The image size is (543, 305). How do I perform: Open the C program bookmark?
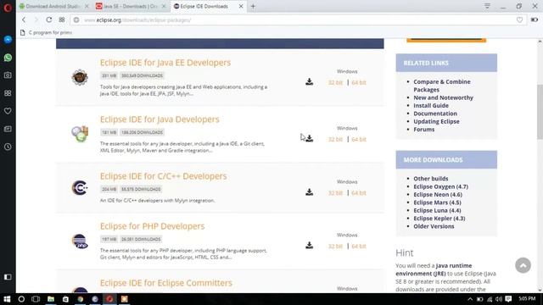pos(47,32)
